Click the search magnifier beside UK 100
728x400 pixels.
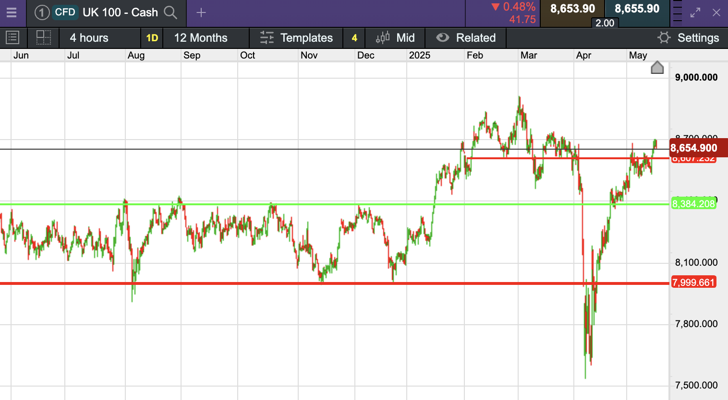point(170,12)
